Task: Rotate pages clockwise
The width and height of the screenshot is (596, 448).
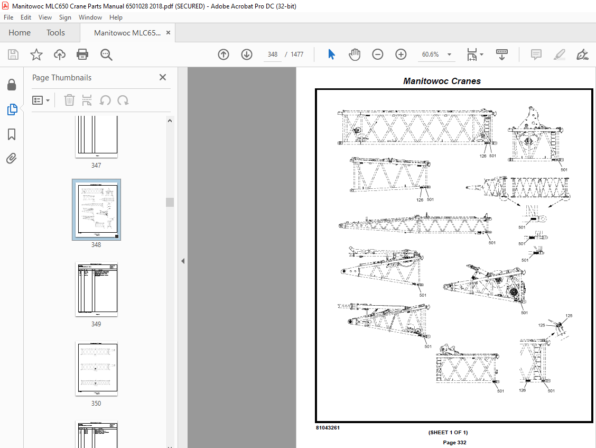Action: tap(123, 100)
